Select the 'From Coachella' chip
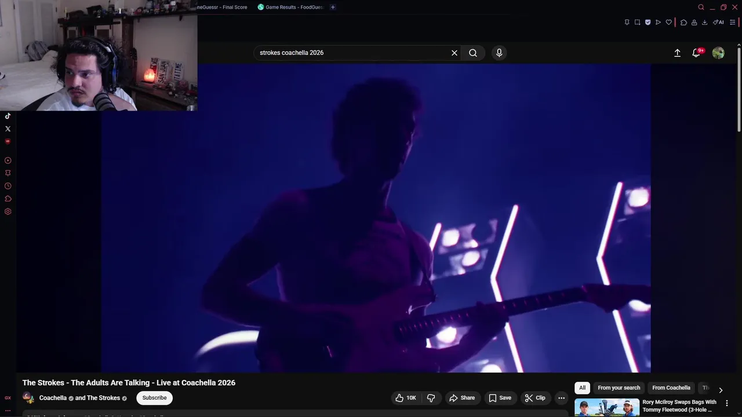 click(671, 388)
